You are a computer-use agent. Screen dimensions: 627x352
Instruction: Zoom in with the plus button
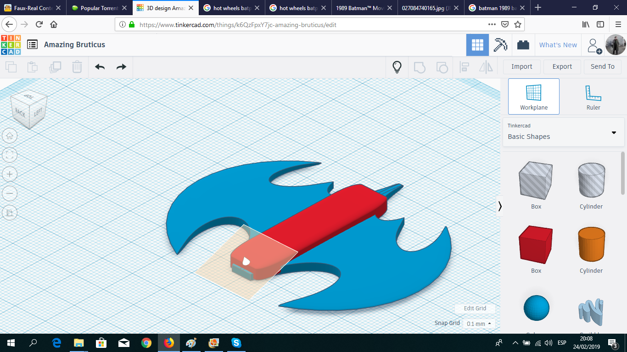click(x=10, y=174)
